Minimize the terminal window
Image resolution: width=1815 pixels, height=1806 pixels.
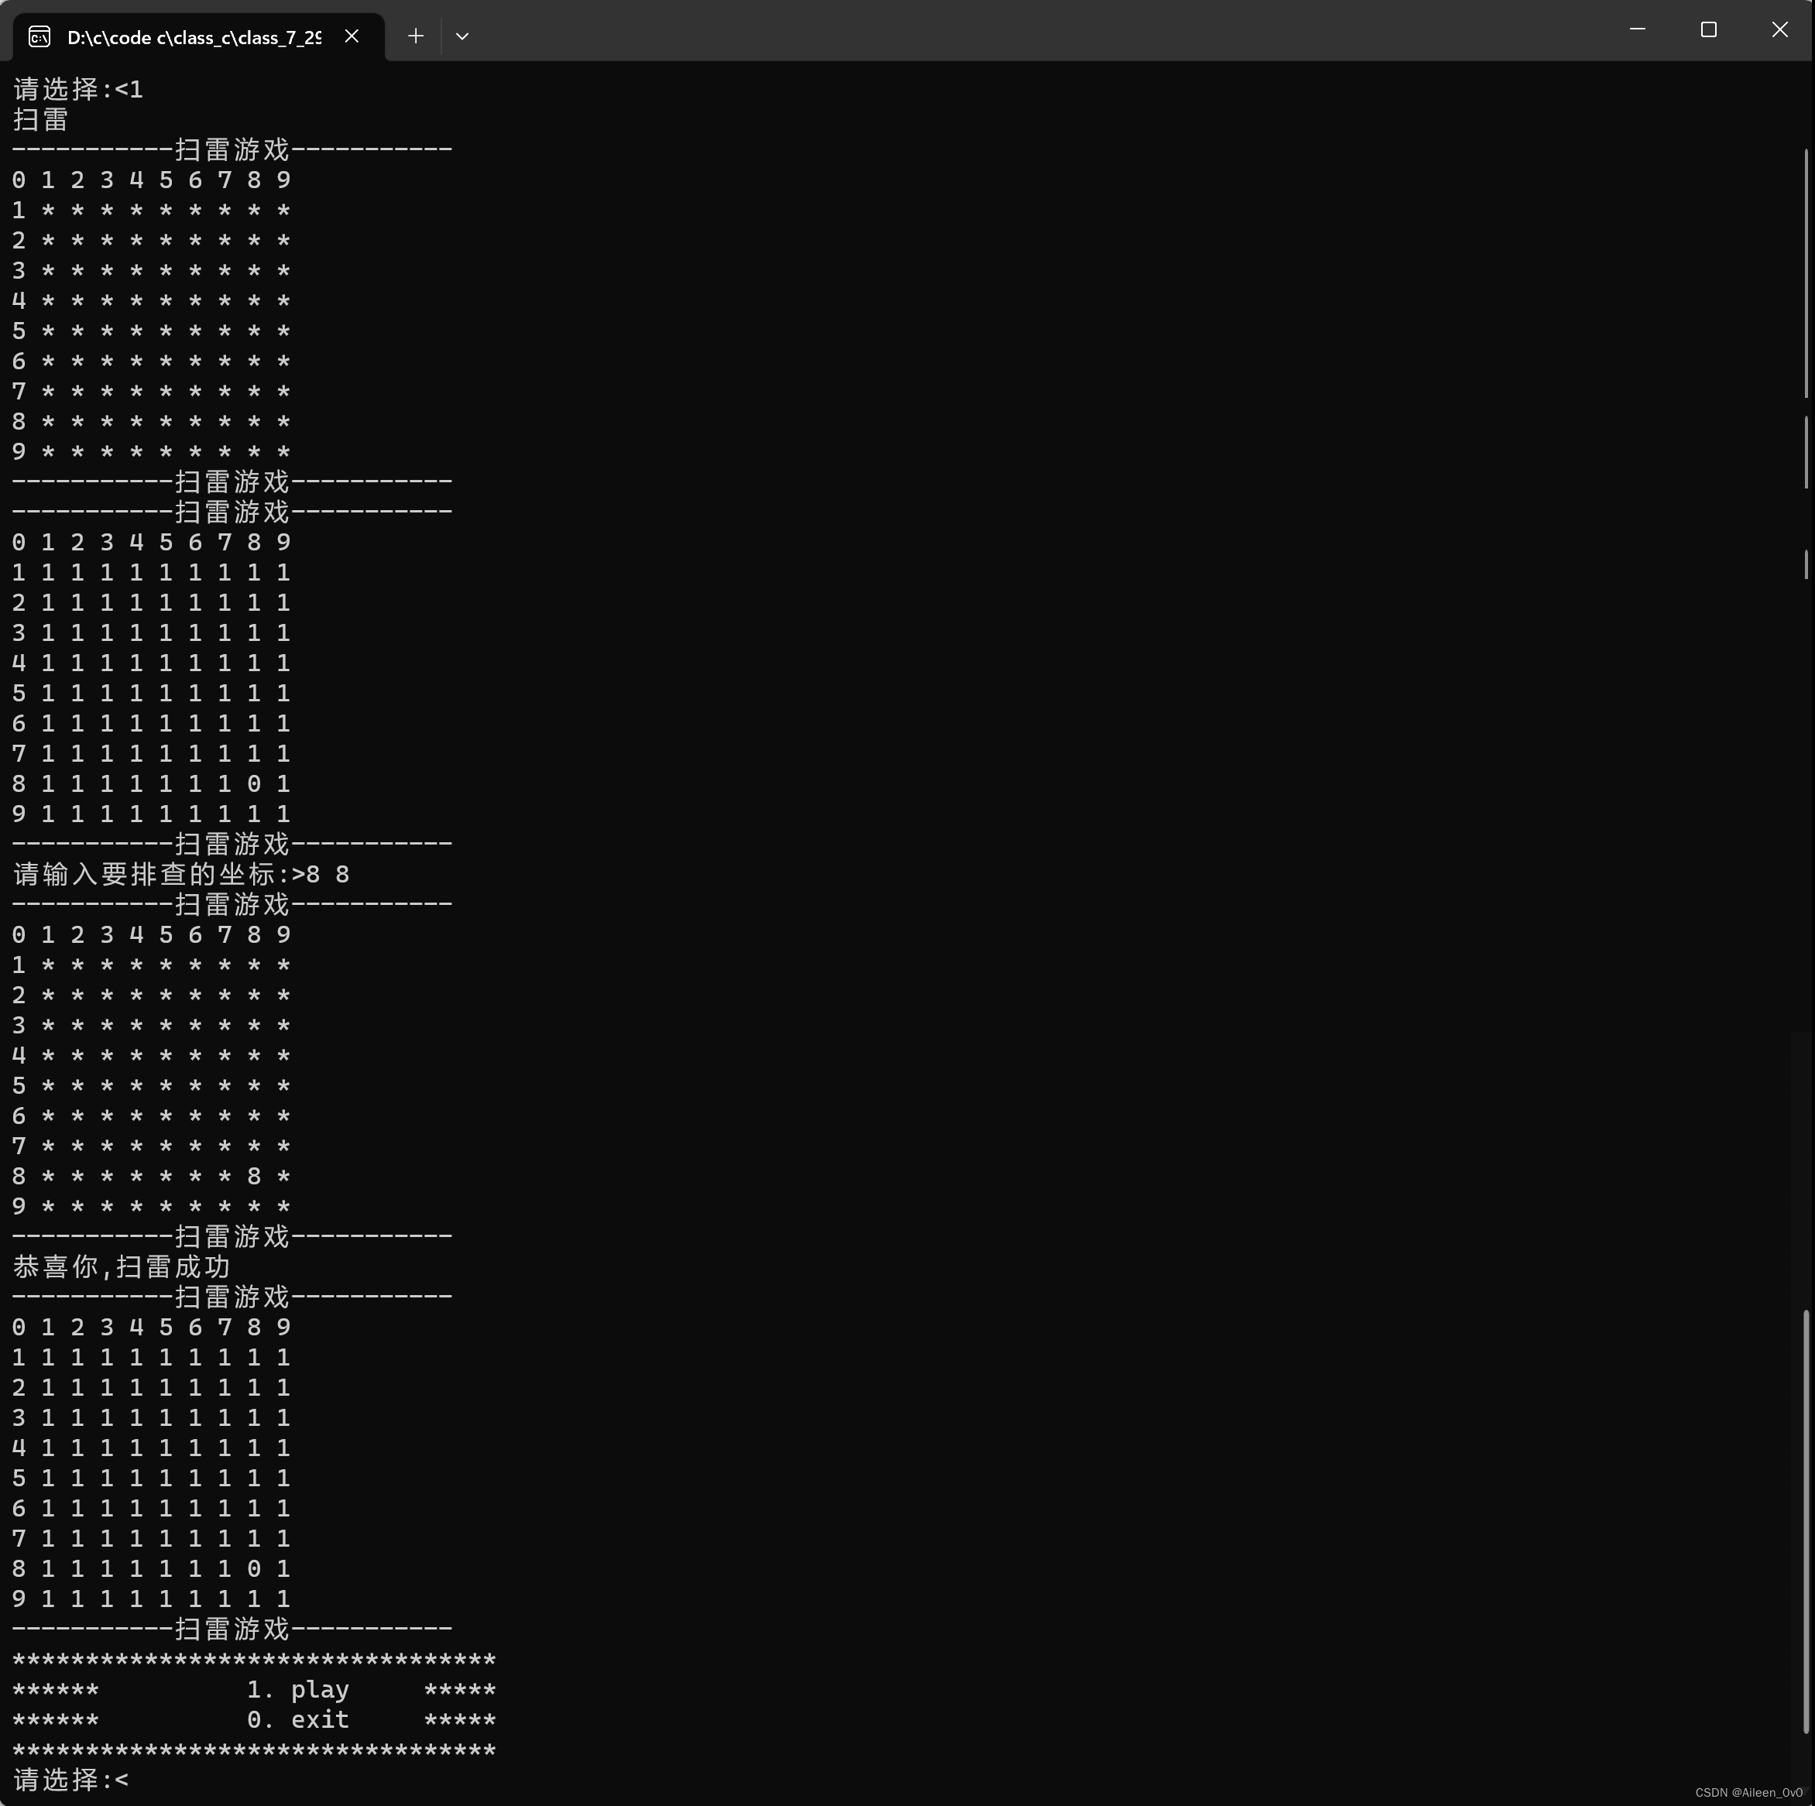pyautogui.click(x=1636, y=30)
